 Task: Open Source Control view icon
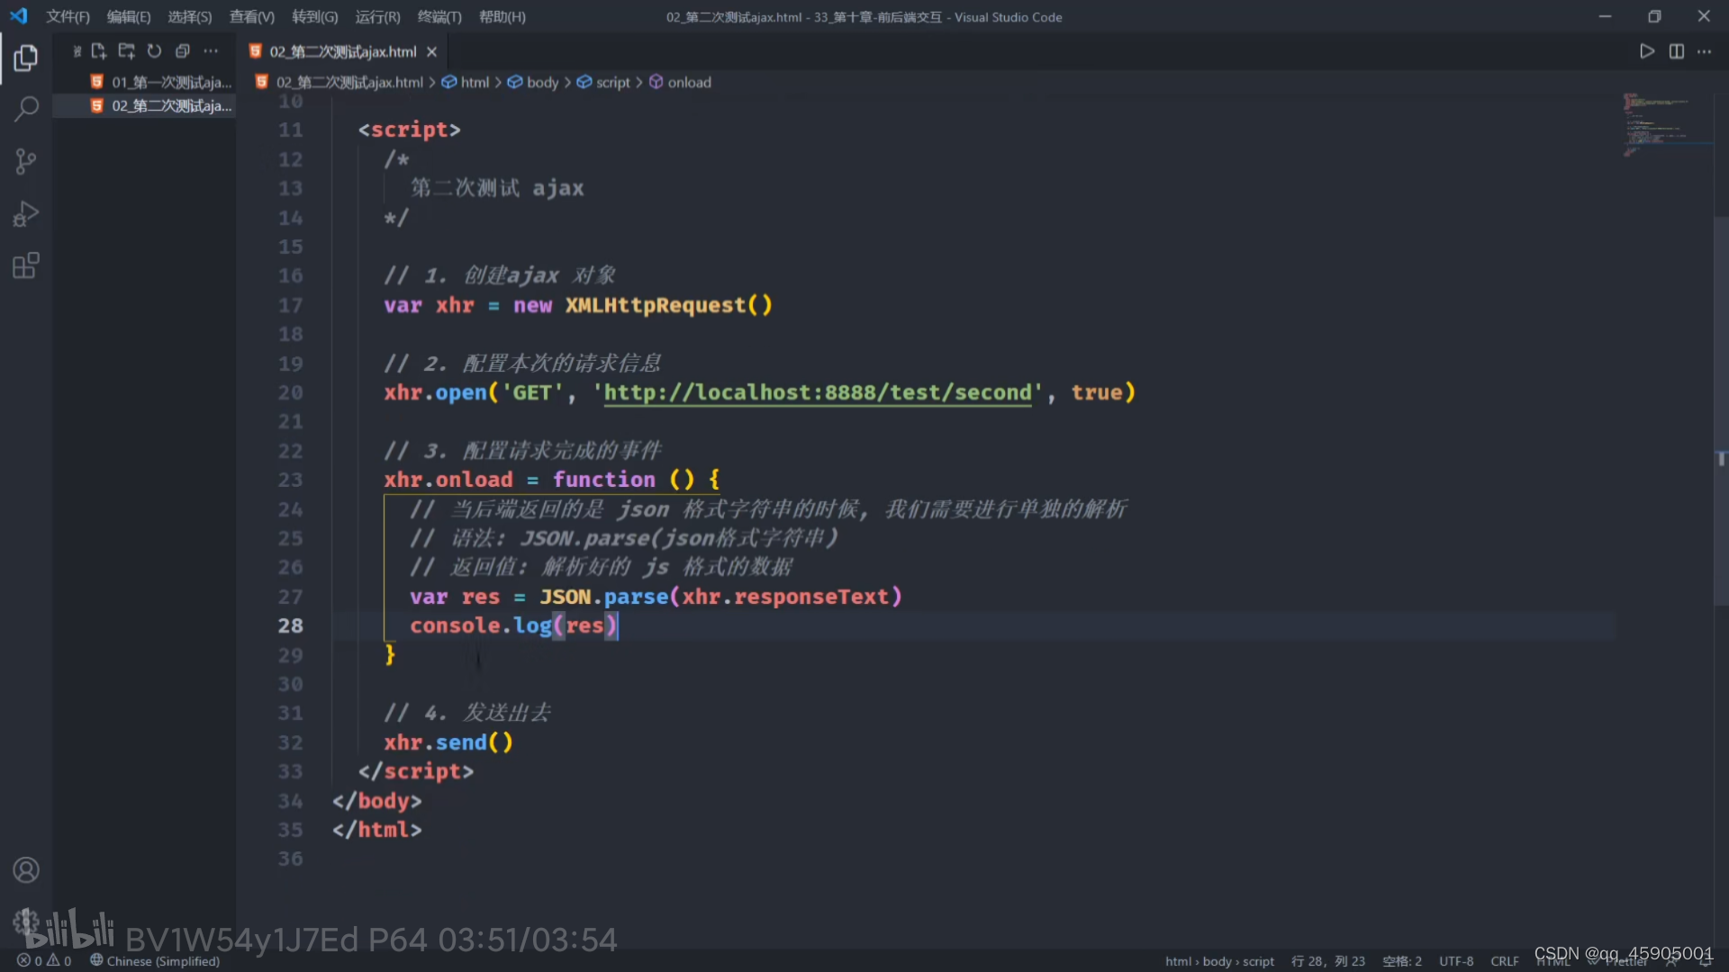(25, 162)
